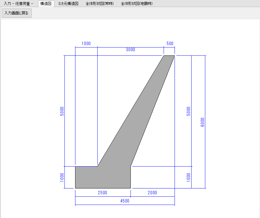Click the 2000 dimension label at bottom
The width and height of the screenshot is (260, 218).
(x=152, y=193)
